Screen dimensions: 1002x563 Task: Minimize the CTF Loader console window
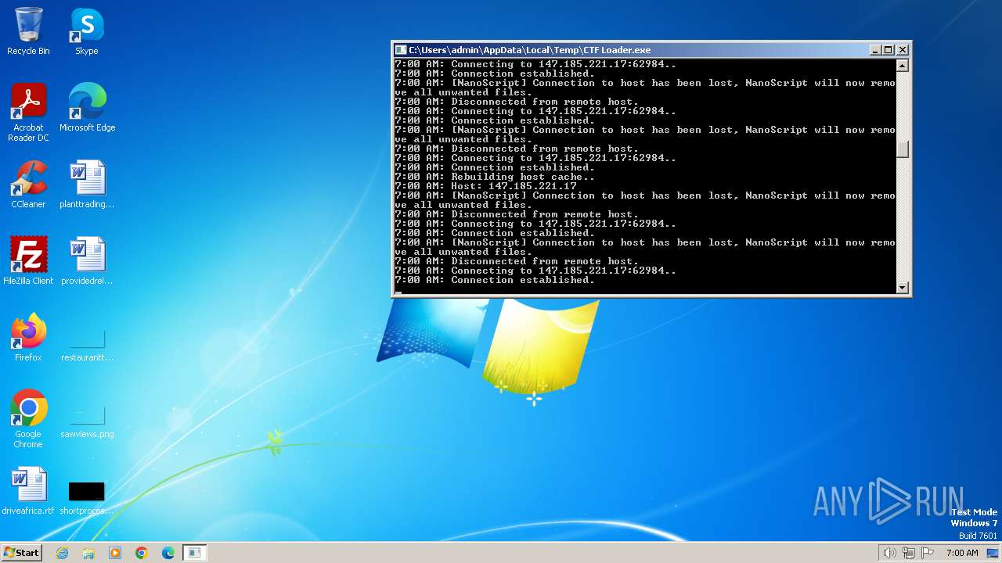876,50
